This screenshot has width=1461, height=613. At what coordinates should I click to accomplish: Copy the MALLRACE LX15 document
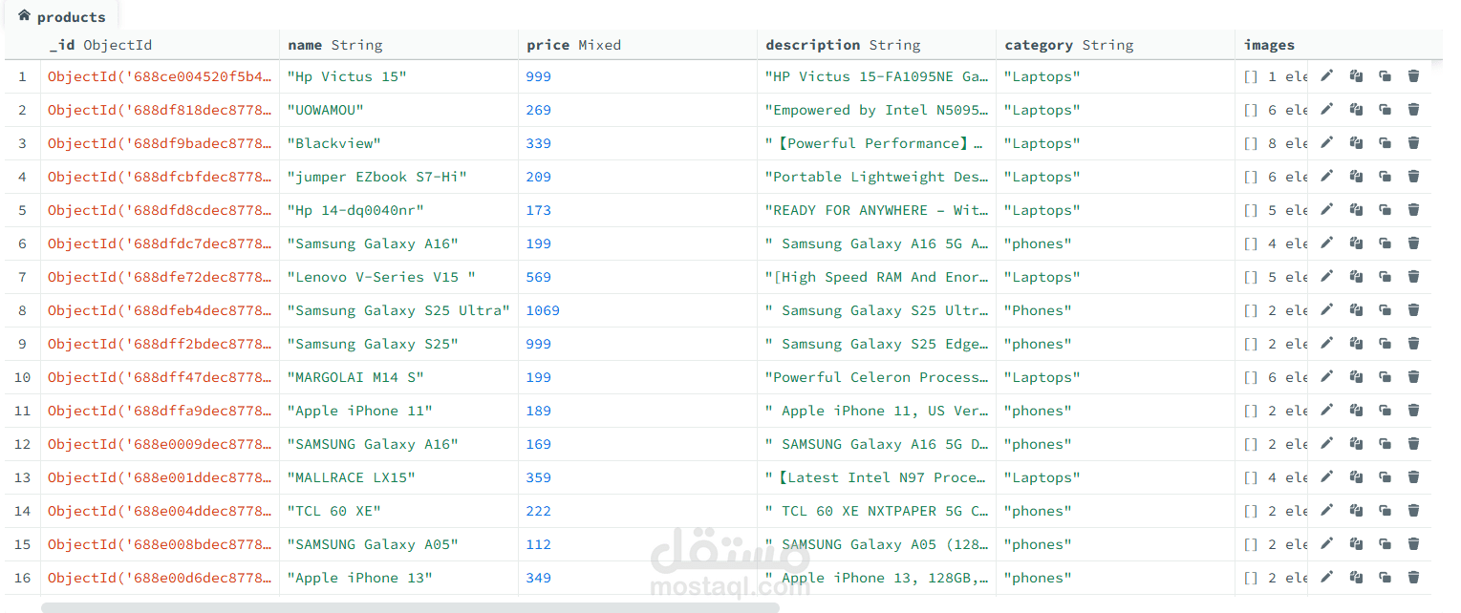1356,477
